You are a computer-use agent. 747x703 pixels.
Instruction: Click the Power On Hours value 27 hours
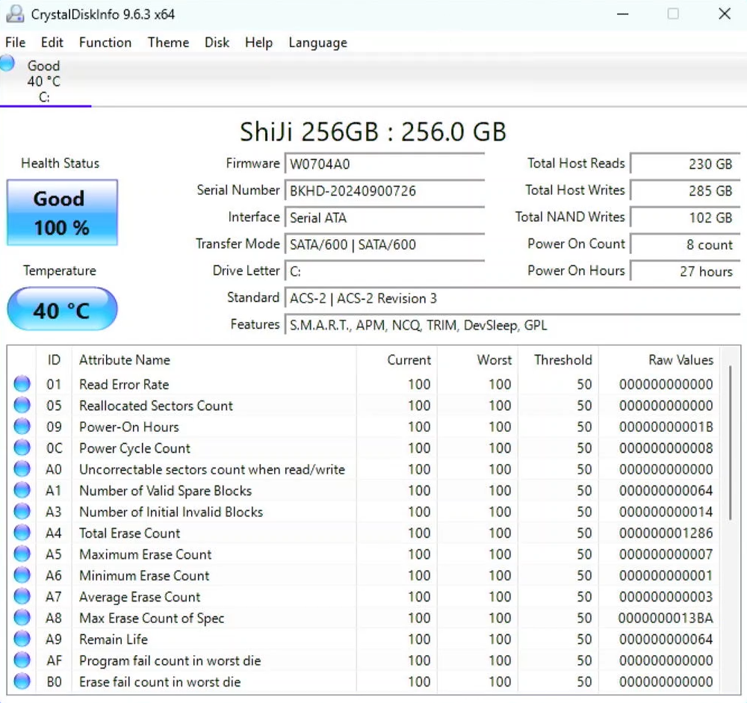[686, 271]
